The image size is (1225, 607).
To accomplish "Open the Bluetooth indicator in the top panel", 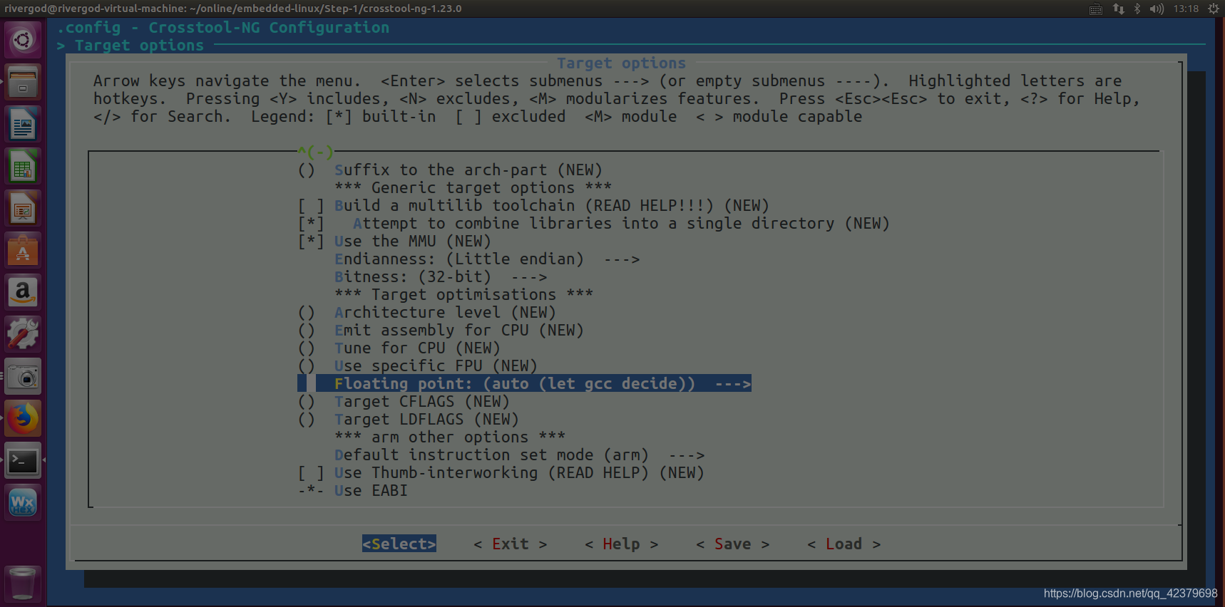I will point(1137,9).
